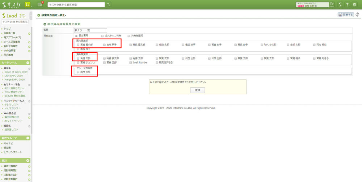The image size is (362, 182).
Task: Collapse the リードソース sidebar section
Action: tap(28, 63)
